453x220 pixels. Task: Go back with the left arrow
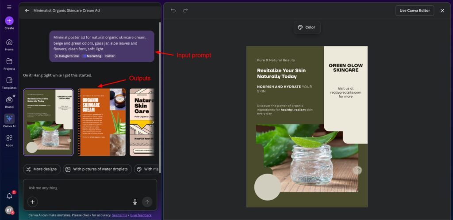[27, 11]
